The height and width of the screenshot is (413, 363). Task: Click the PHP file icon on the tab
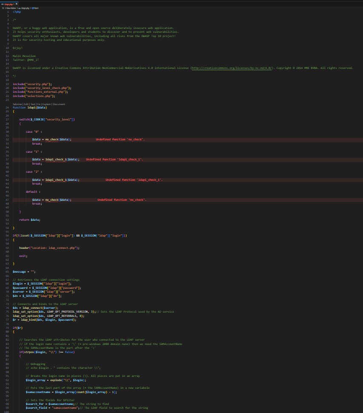point(3,4)
